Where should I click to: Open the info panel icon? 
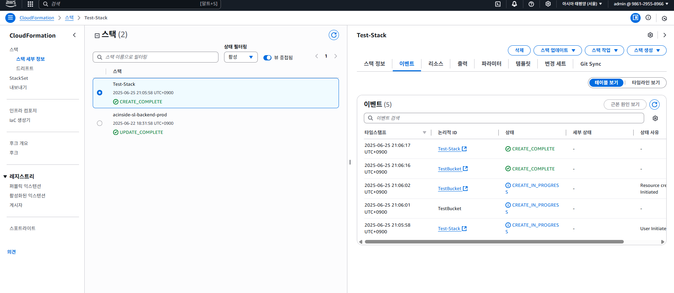point(648,18)
